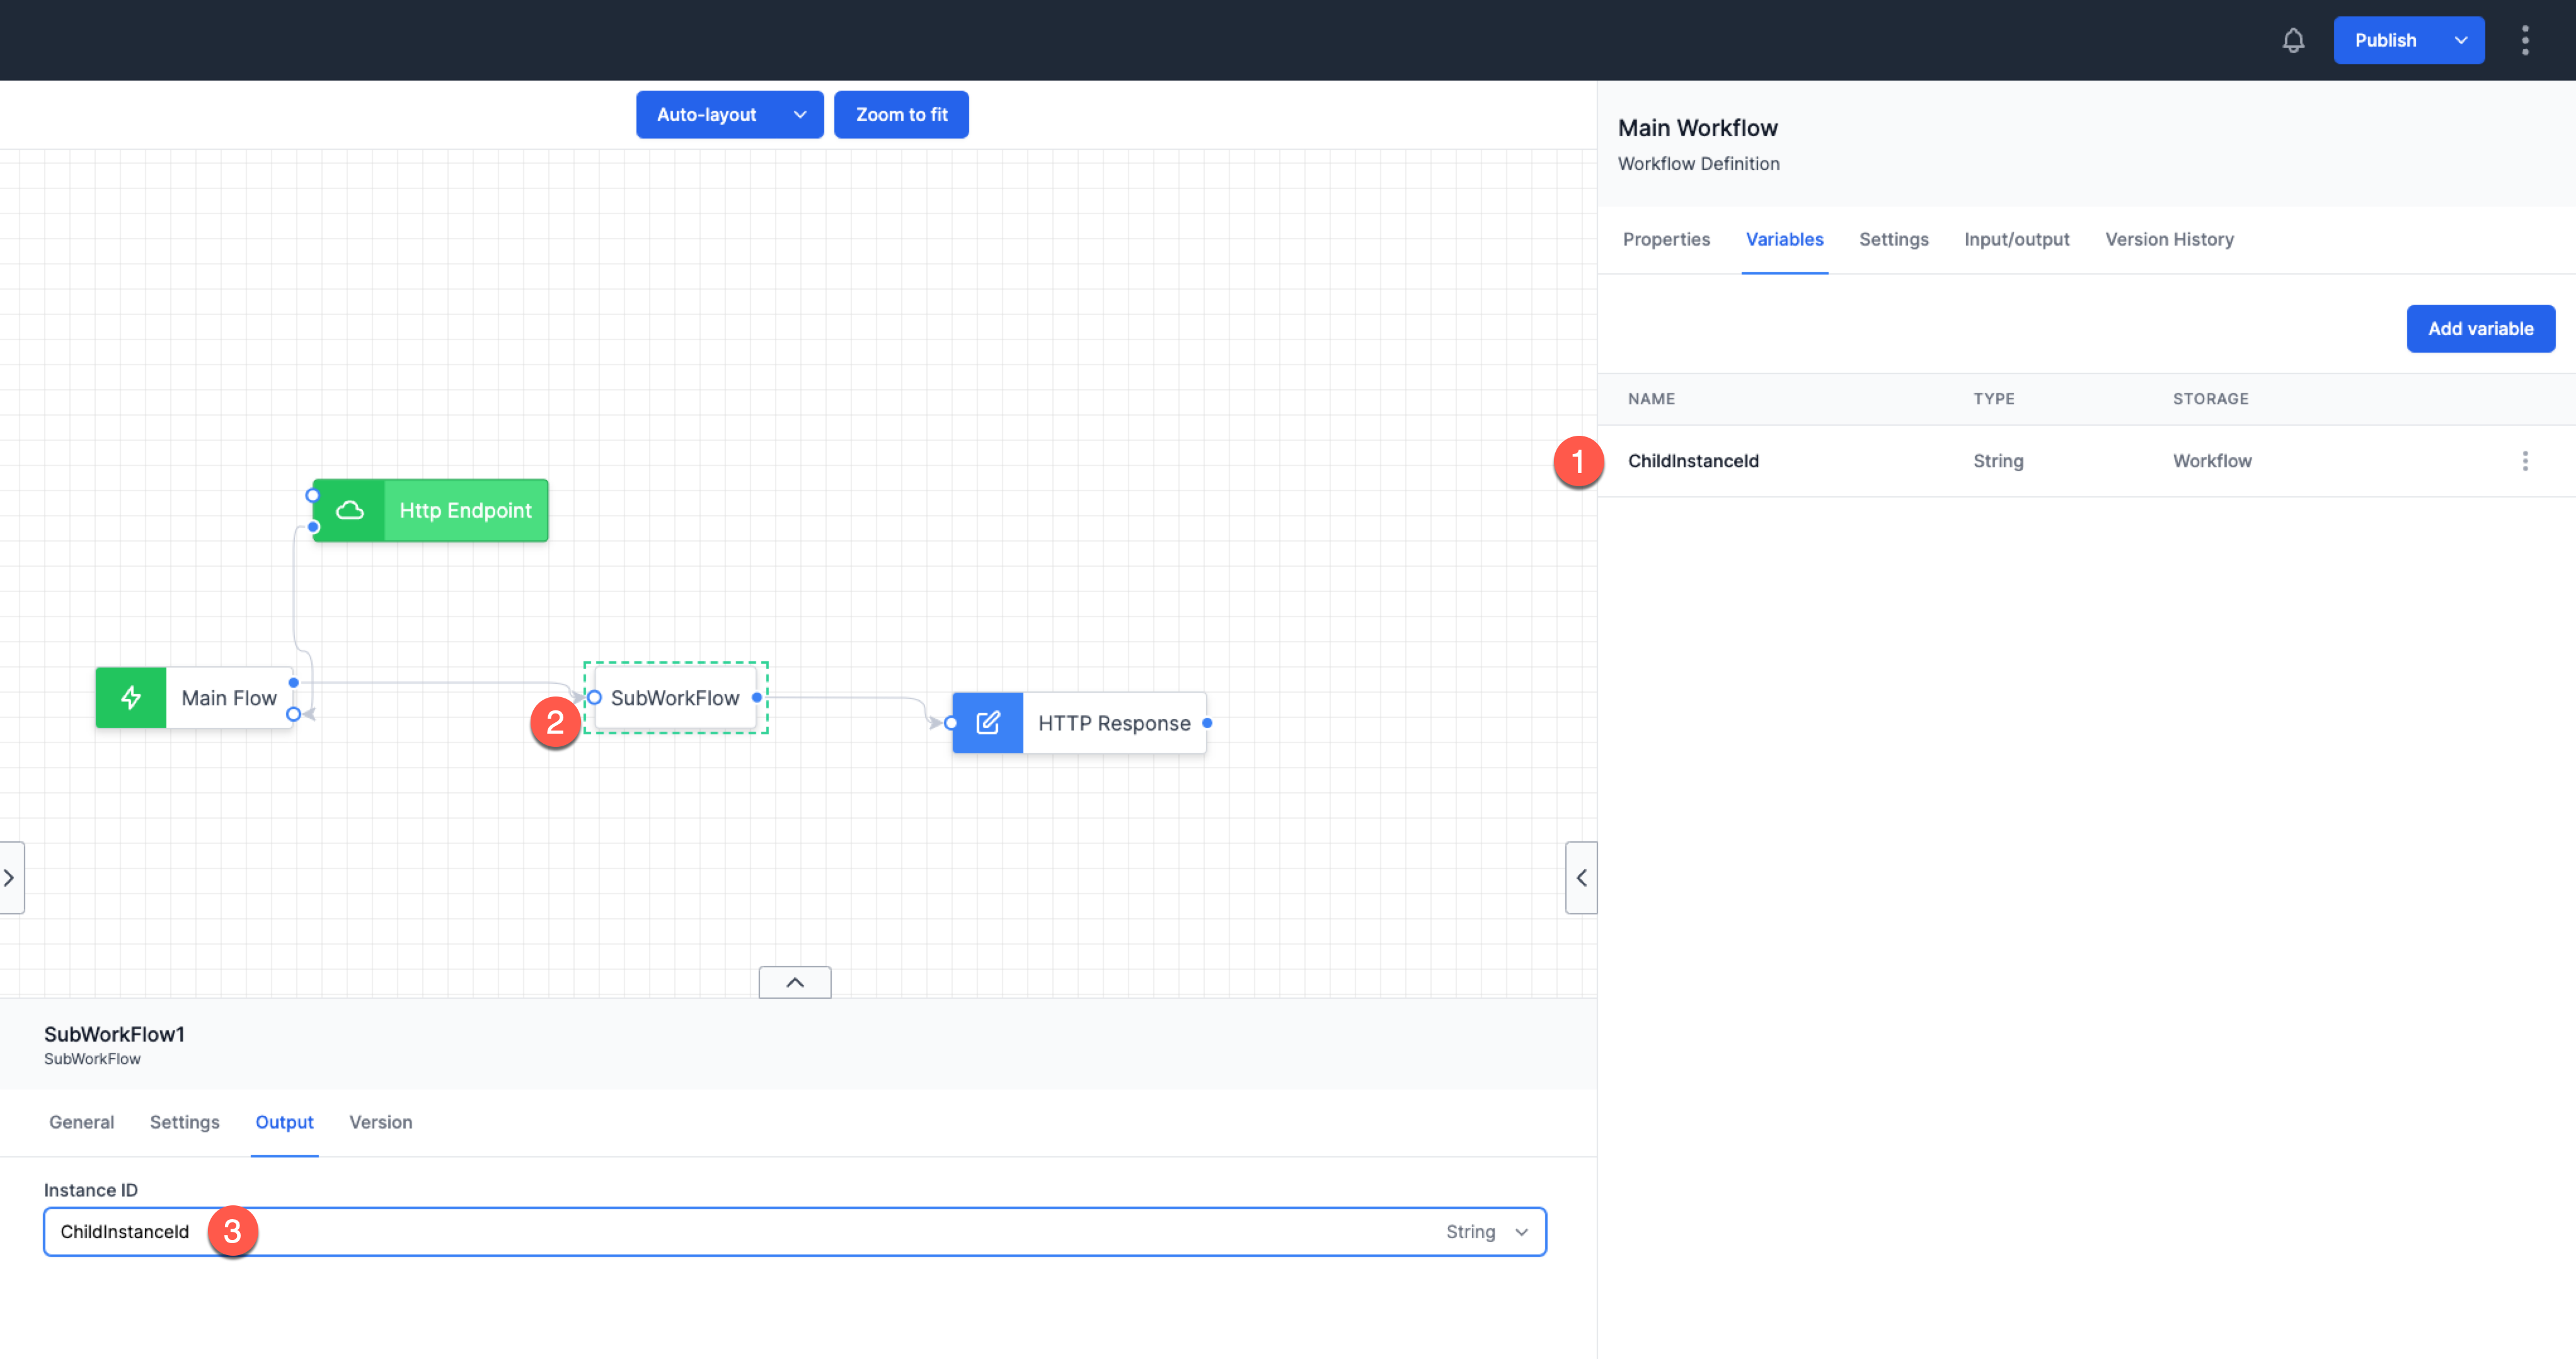Switch to the Input/output tab
The height and width of the screenshot is (1359, 2576).
[x=2017, y=239]
